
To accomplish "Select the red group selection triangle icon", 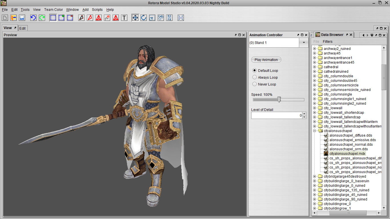I will pos(98,18).
